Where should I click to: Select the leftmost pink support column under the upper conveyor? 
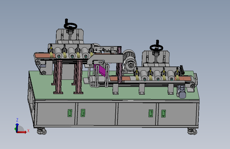58,77
